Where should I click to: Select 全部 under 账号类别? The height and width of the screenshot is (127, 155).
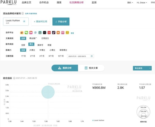coord(23,45)
